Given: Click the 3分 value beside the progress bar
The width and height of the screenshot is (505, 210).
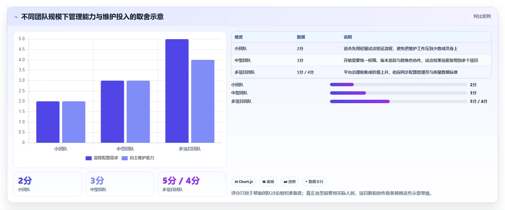Looking at the screenshot, I should [473, 93].
